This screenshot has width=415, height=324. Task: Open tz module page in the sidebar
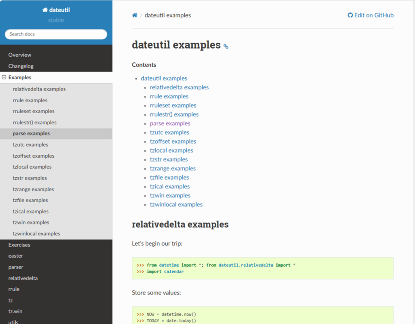11,300
